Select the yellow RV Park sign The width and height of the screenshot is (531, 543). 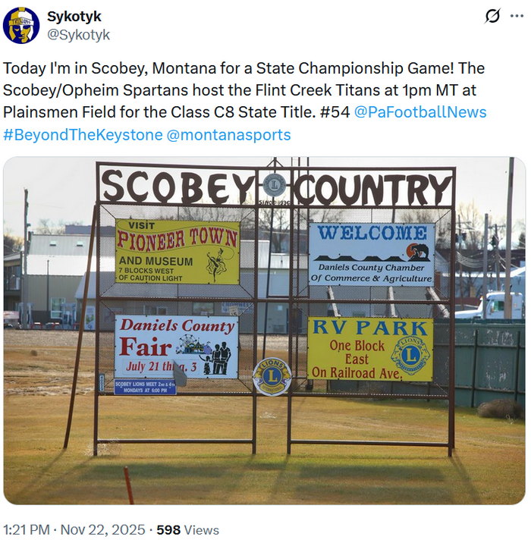tap(369, 348)
